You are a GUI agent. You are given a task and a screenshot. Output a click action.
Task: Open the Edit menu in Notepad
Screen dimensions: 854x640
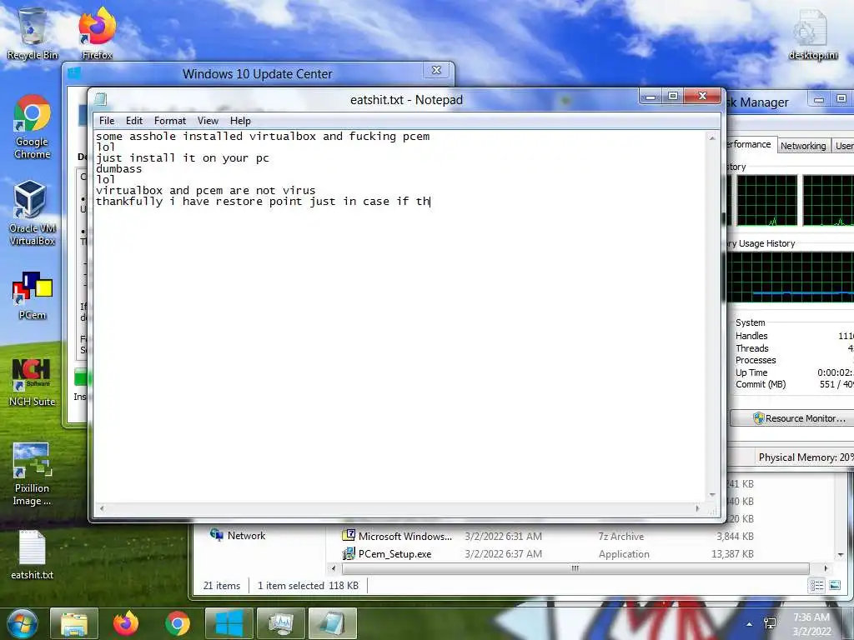coord(134,121)
